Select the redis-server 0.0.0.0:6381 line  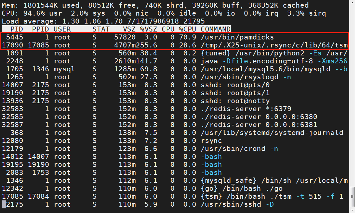tap(259, 125)
